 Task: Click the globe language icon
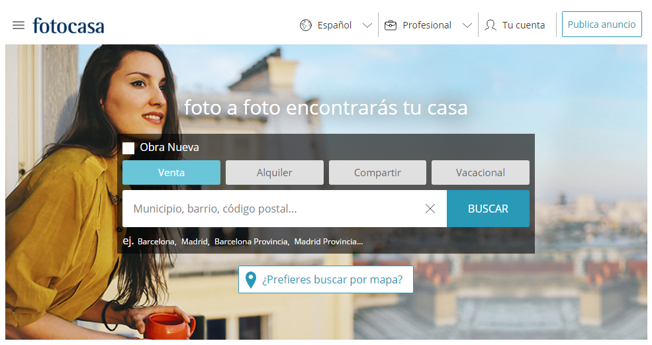tap(306, 25)
